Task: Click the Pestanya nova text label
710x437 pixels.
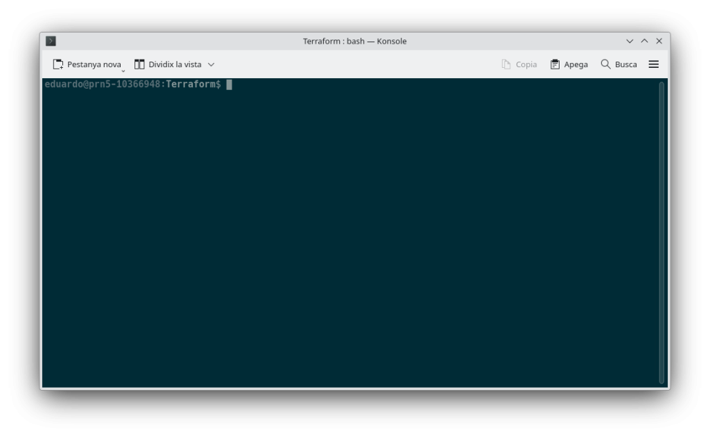Action: point(94,64)
